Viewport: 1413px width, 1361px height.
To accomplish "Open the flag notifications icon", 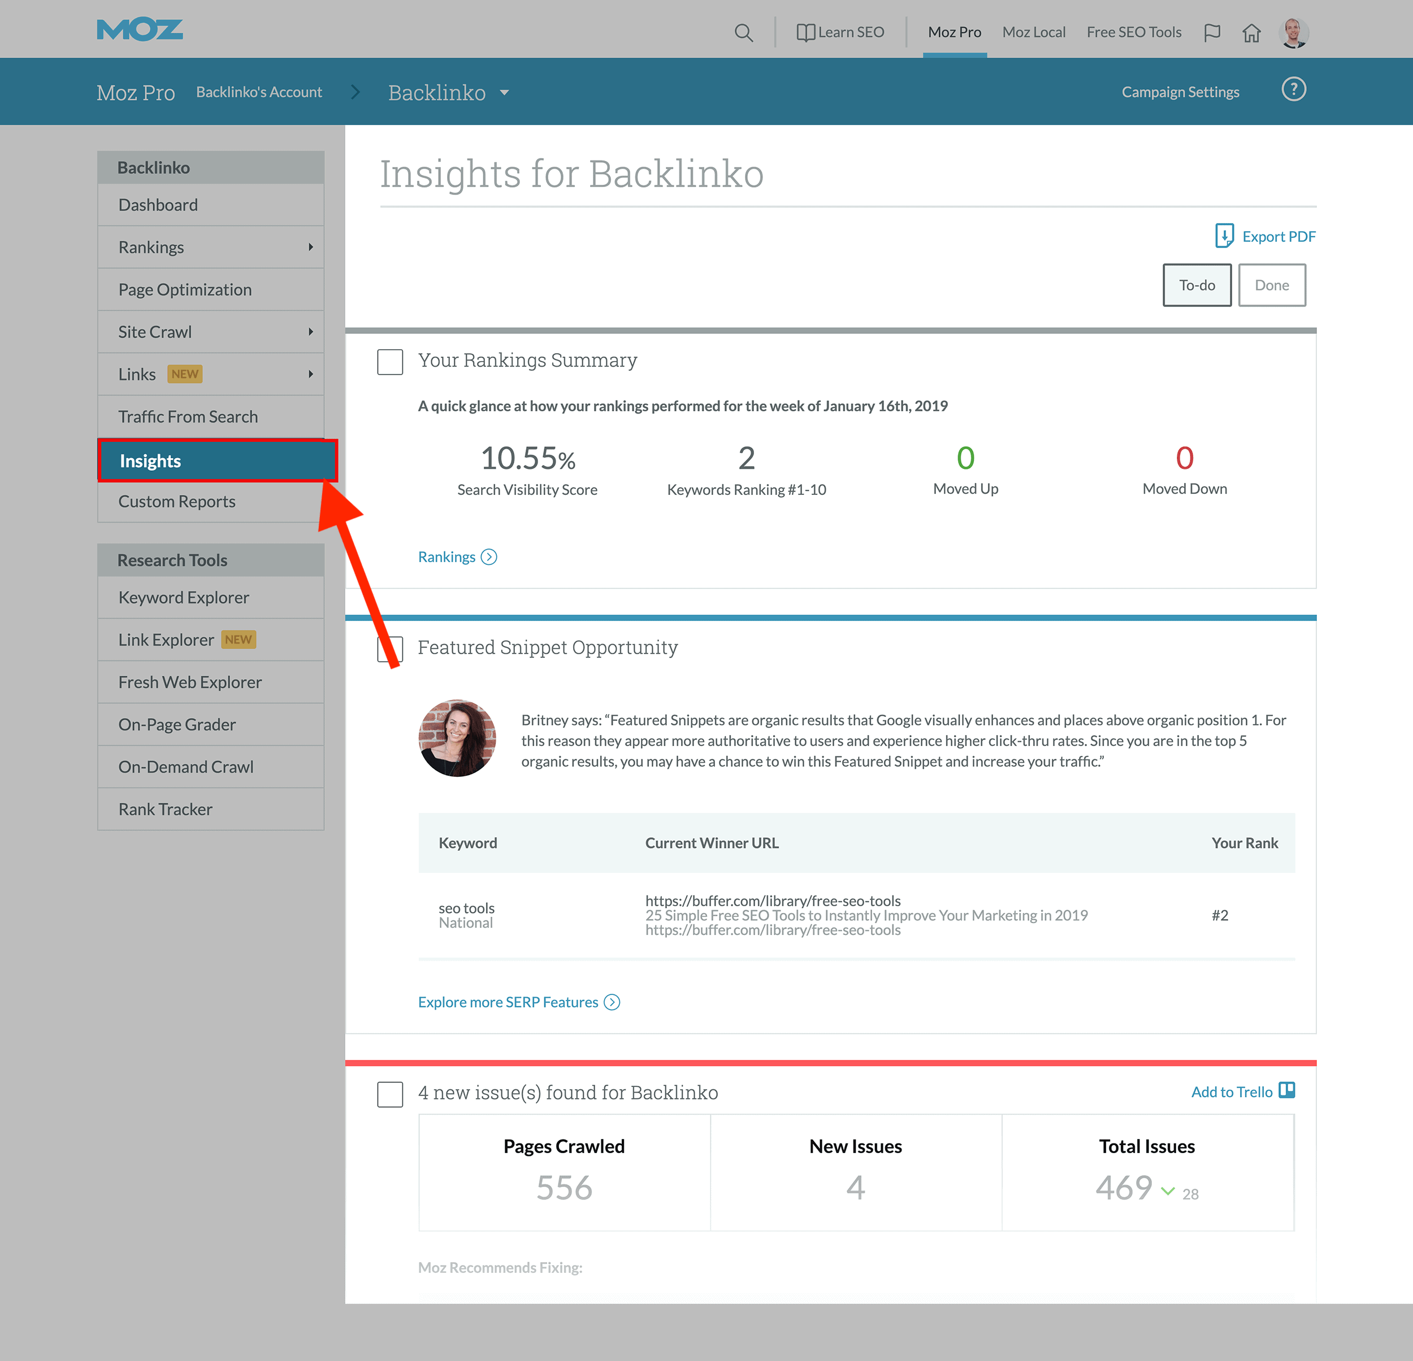I will pyautogui.click(x=1212, y=32).
